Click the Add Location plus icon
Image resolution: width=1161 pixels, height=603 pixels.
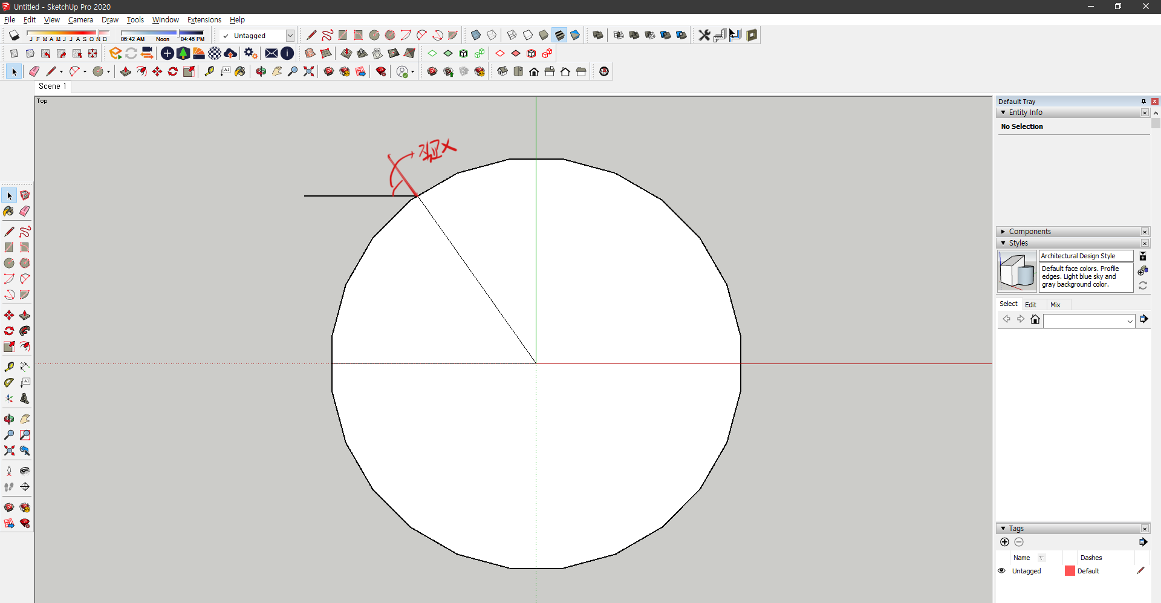point(167,53)
